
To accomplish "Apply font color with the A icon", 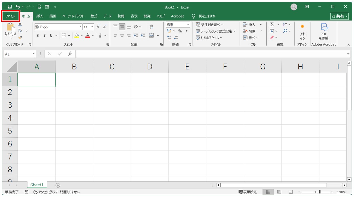I will coord(87,36).
